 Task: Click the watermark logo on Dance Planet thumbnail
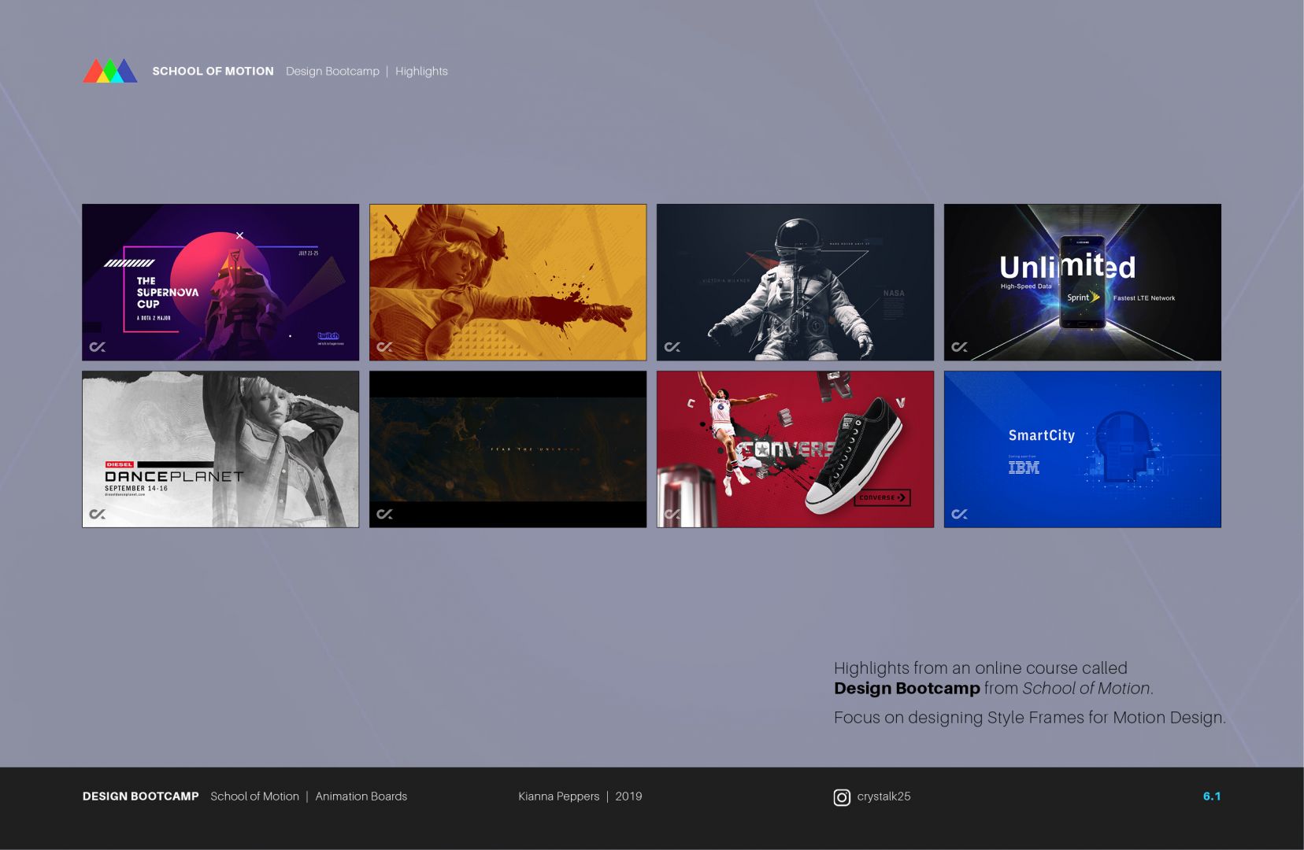click(x=98, y=514)
